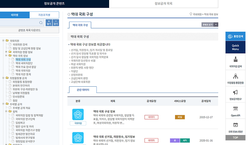Select the 관련 데이터 tab
This screenshot has width=248, height=145.
83,90
